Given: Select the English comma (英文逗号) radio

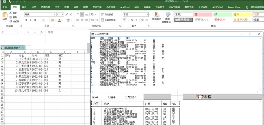Looking at the screenshot, I should [x=126, y=97].
